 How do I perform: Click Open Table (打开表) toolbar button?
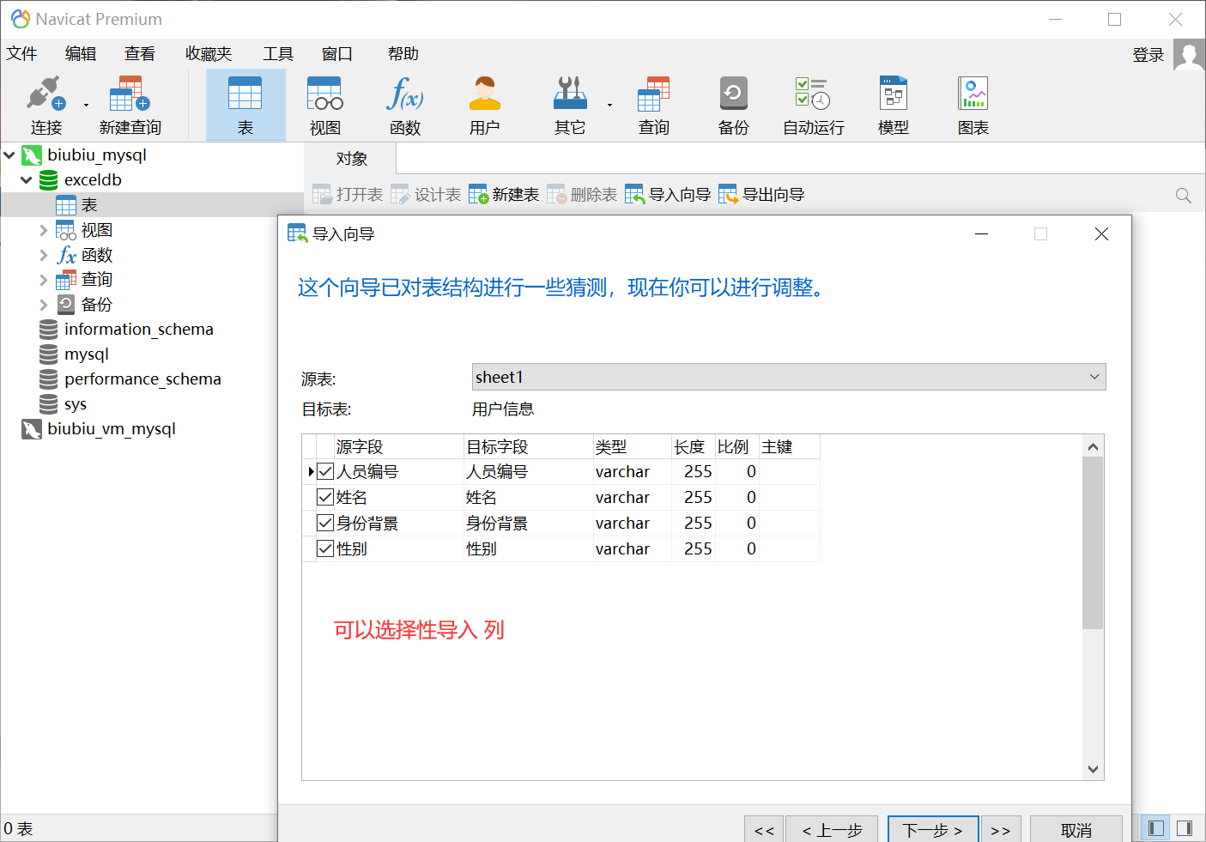click(348, 195)
